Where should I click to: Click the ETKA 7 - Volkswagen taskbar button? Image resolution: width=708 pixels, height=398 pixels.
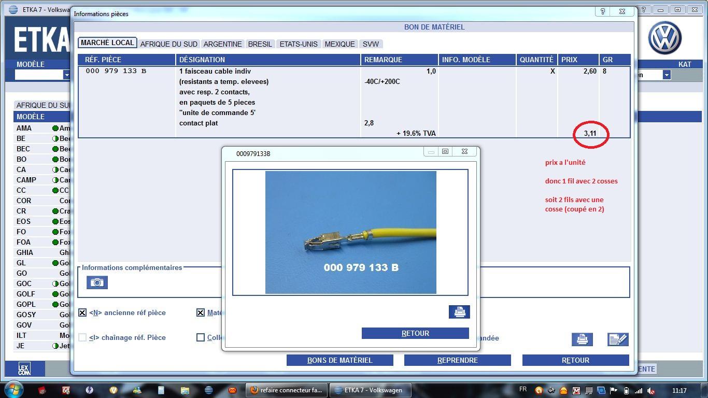coord(370,390)
